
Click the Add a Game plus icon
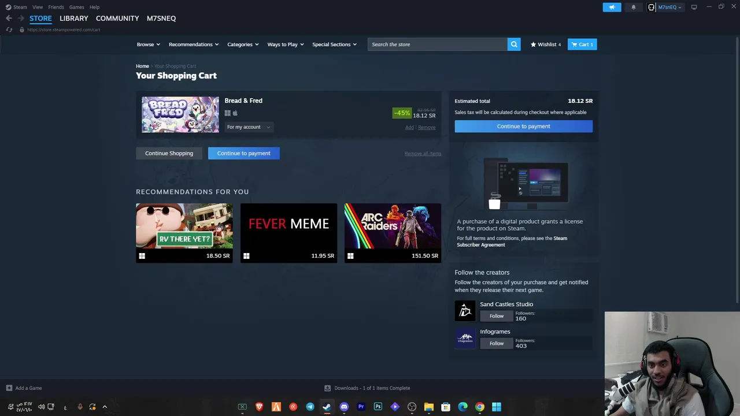[9, 388]
